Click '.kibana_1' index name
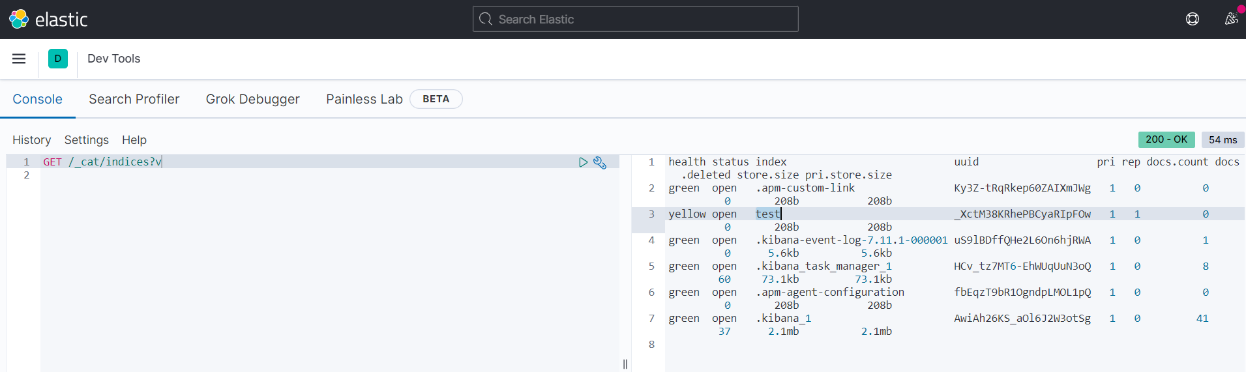This screenshot has width=1246, height=372. coord(783,318)
